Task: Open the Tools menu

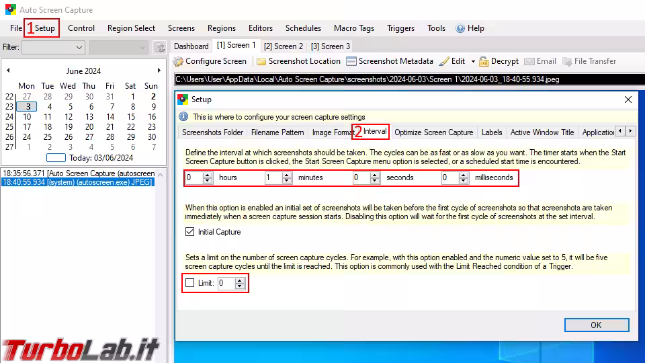Action: click(x=436, y=28)
